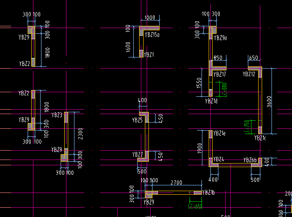Click the 400 dimension above YBZ5
The width and height of the screenshot is (292, 217).
[x=143, y=101]
